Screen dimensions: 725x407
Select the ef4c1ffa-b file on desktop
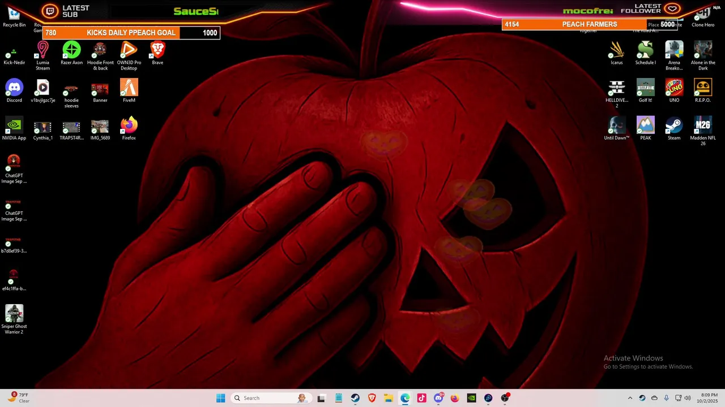tap(14, 280)
